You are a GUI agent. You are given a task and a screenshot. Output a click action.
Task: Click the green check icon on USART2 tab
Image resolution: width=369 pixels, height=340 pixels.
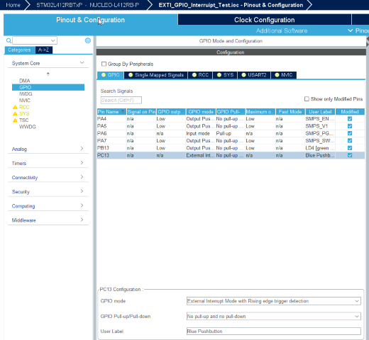(243, 75)
